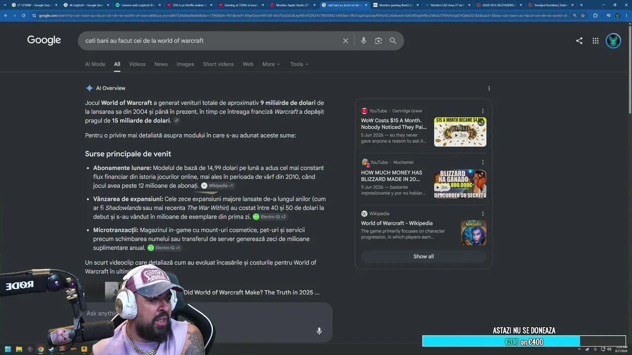Open options for the Muchamiel video result
Screen dimensions: 632x355
pos(483,162)
